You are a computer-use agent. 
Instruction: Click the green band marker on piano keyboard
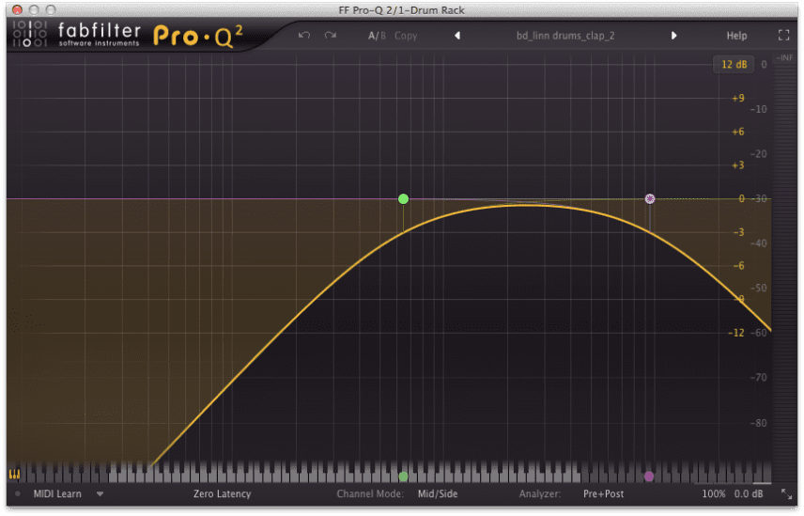(404, 477)
